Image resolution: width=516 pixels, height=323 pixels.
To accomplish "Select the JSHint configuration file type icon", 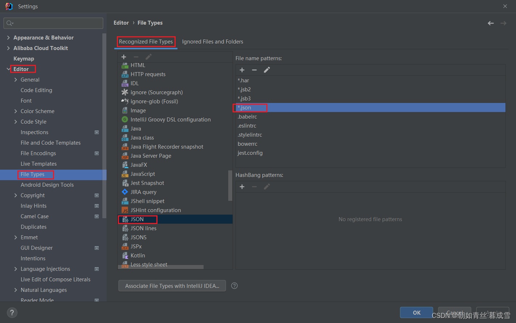I will click(x=125, y=210).
